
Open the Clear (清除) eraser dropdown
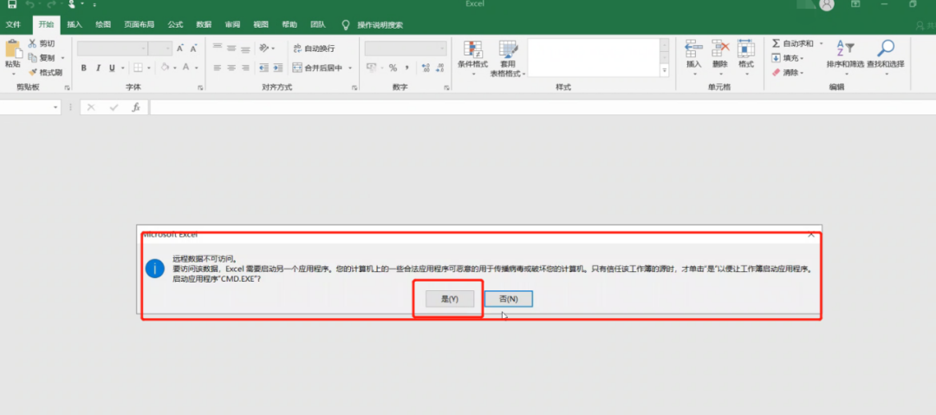[788, 72]
